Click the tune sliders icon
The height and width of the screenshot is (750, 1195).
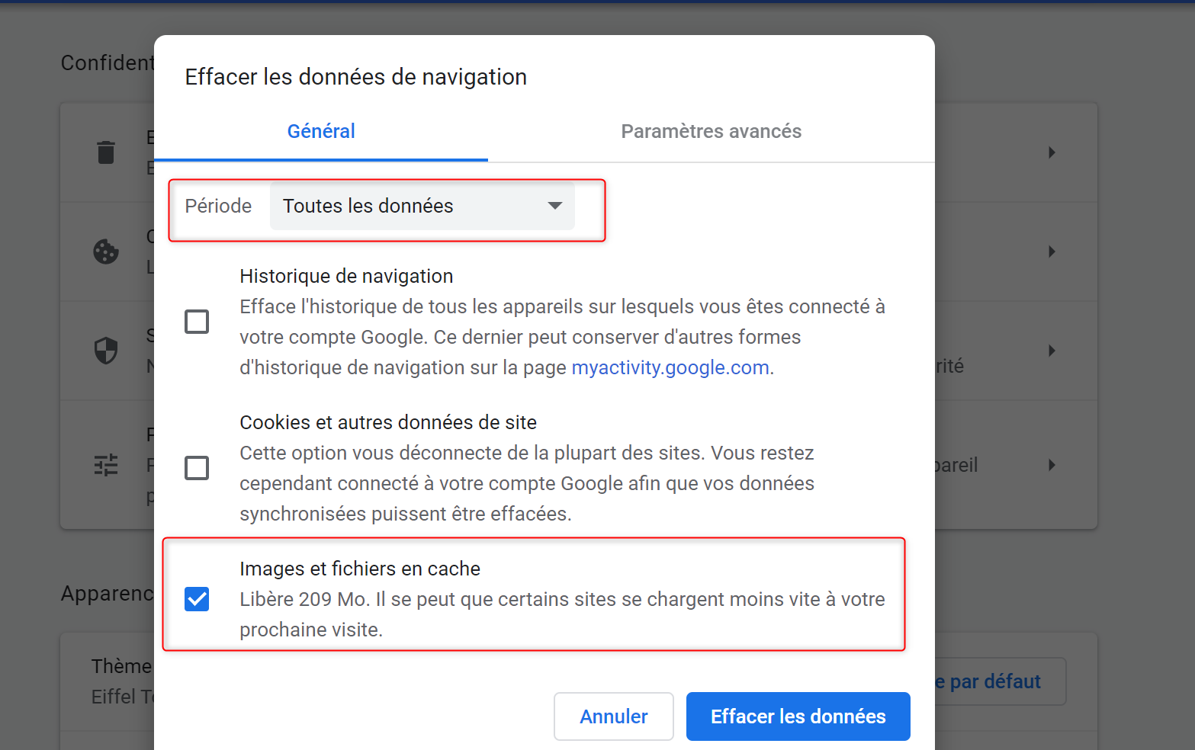(106, 465)
